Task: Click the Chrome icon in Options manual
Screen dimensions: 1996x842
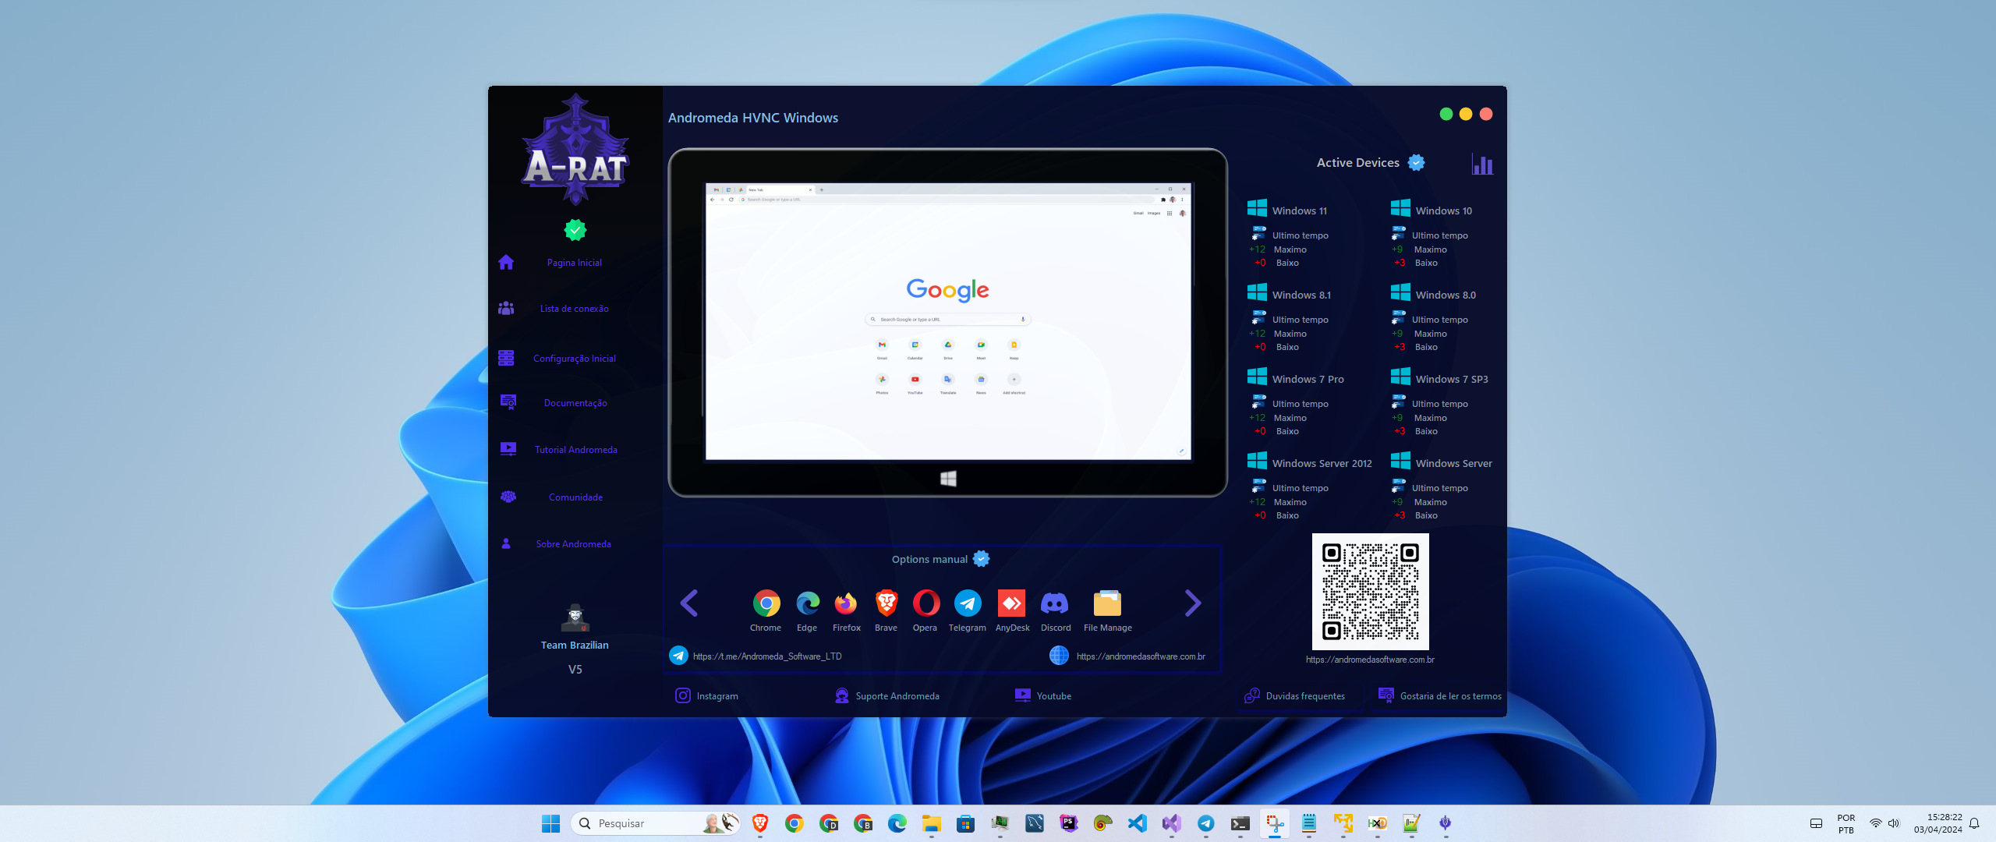Action: pos(766,603)
